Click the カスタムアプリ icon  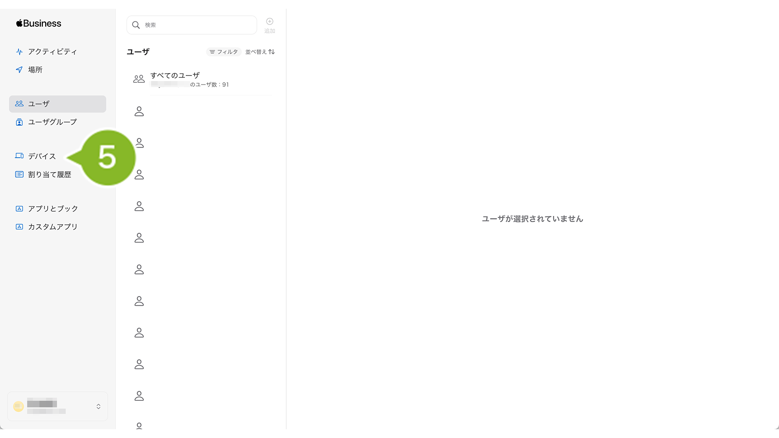[x=19, y=227]
